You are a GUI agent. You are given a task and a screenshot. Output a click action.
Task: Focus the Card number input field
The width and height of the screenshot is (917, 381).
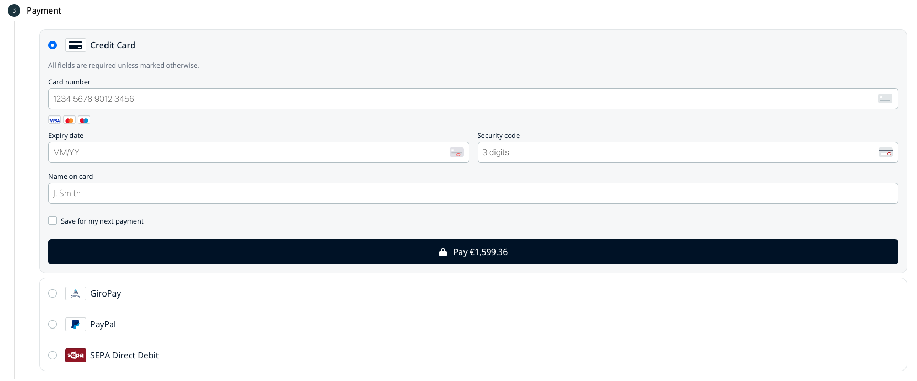pyautogui.click(x=462, y=99)
